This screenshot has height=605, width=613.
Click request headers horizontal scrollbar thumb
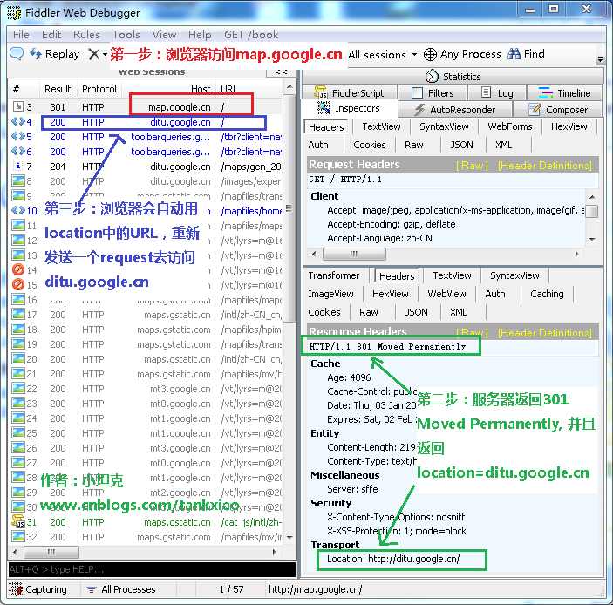[354, 254]
